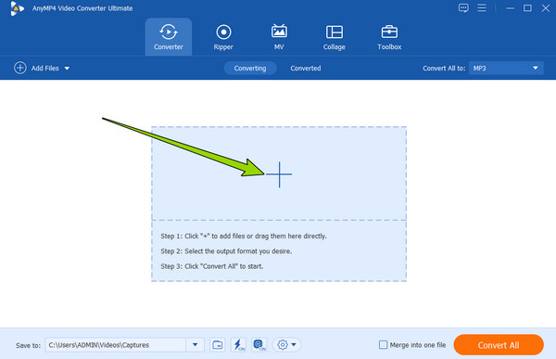
Task: Switch to the Collage module
Action: point(334,37)
